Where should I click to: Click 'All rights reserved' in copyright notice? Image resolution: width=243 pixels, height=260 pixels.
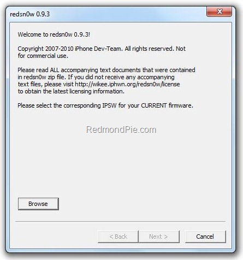(150, 49)
